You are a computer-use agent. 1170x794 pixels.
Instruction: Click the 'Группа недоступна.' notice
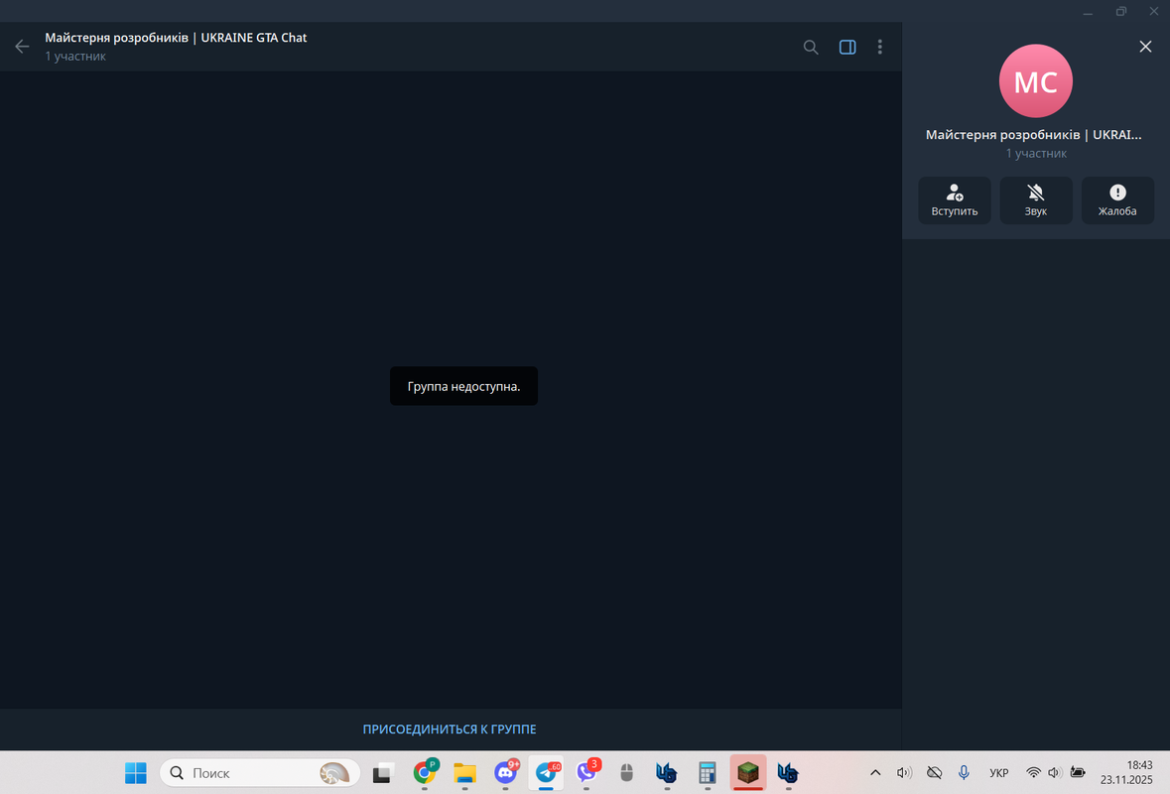click(x=463, y=386)
